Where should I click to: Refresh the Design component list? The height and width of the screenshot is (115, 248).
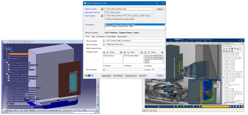104,52
